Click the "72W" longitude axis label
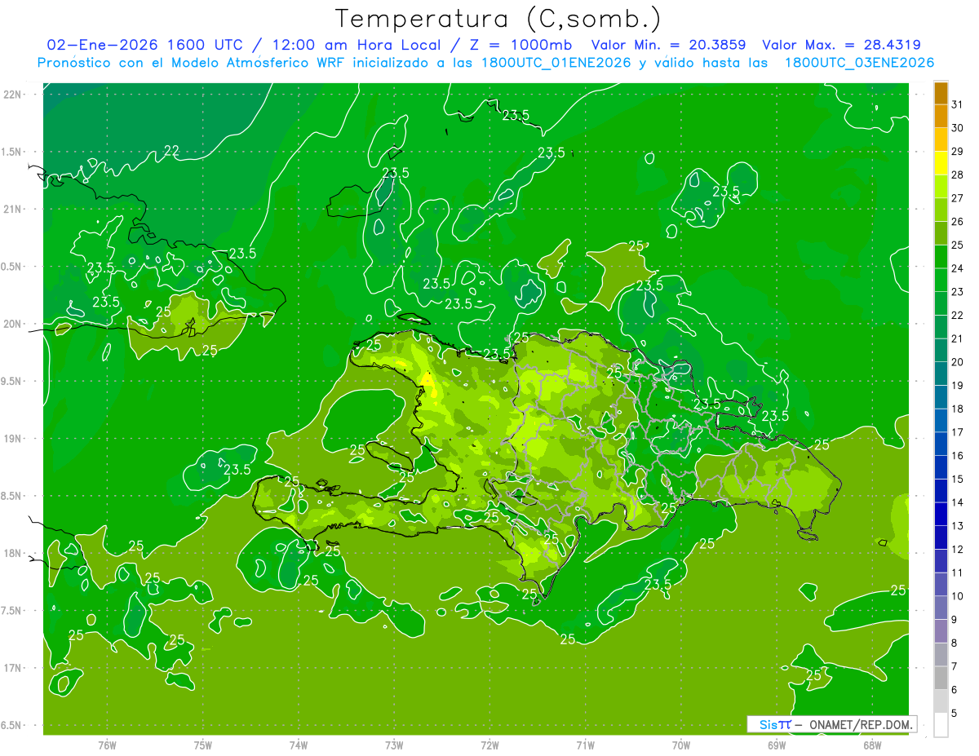Image resolution: width=979 pixels, height=756 pixels. coord(489,745)
